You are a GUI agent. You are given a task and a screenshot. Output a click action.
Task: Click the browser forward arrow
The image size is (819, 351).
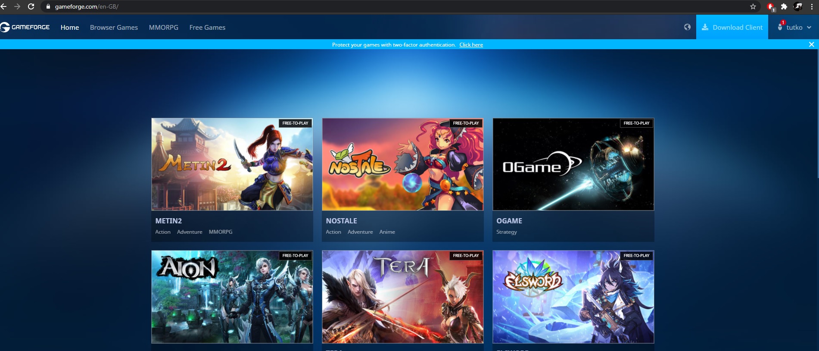coord(17,6)
